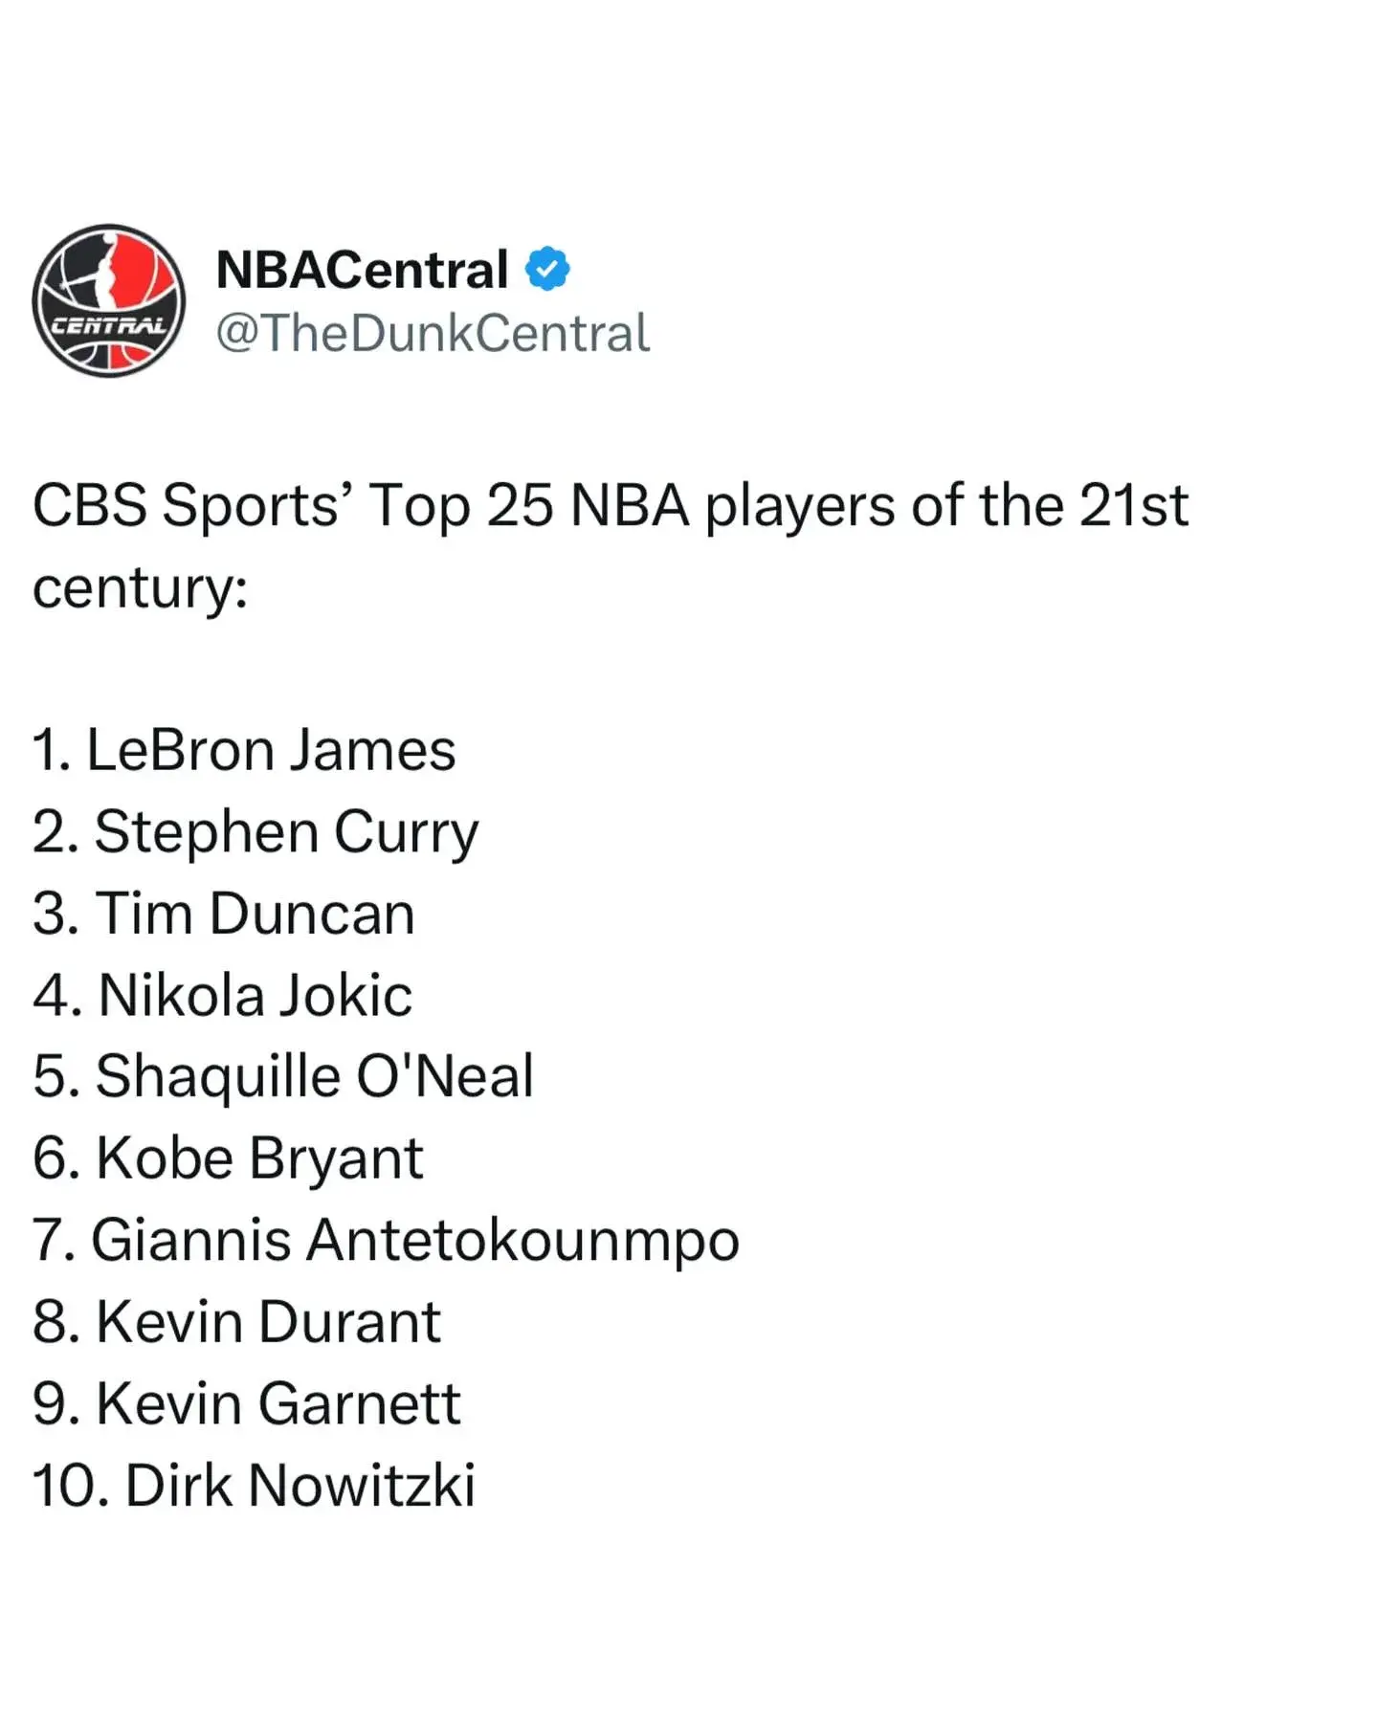Click the NBACentral profile avatar logo

[108, 300]
